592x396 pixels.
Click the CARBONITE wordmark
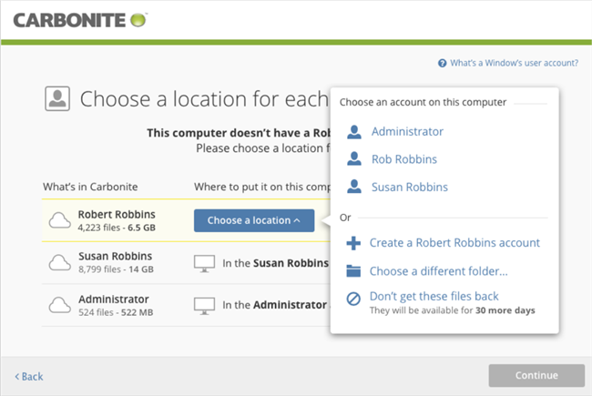69,20
